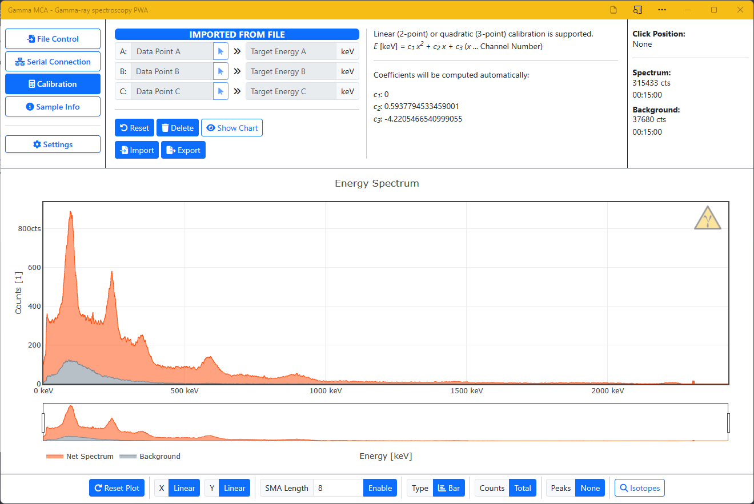Screen dimensions: 754x504
Task: Grab left range slider handle below chart
Action: [x=43, y=422]
